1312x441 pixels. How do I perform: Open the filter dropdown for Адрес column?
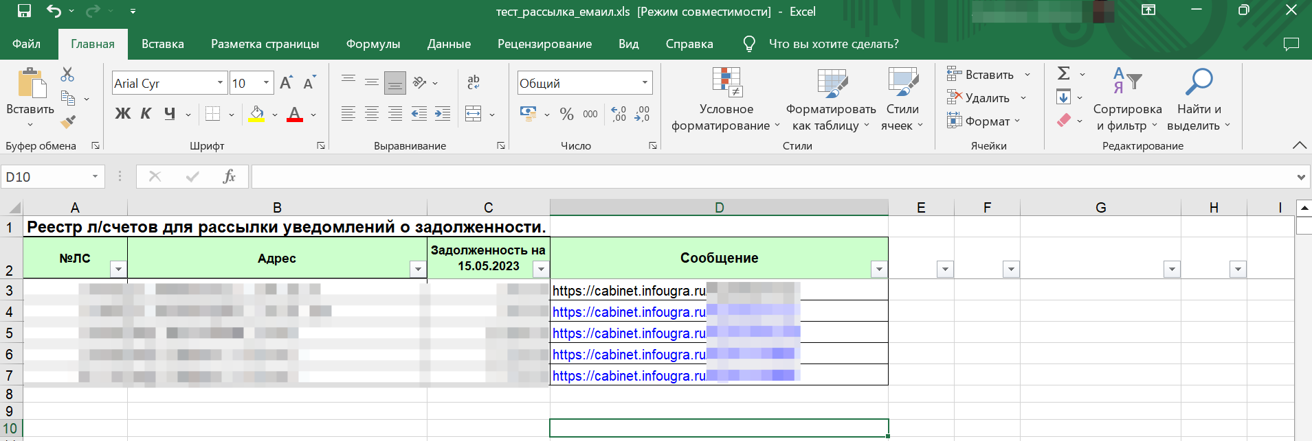coord(418,270)
